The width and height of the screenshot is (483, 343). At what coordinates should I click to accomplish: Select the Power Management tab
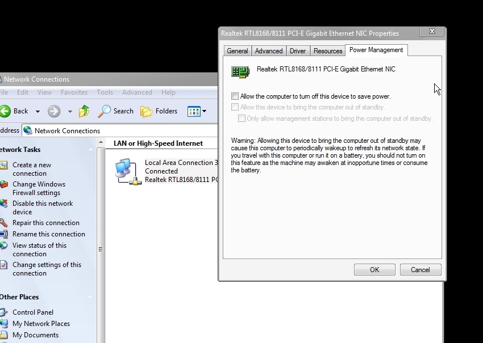pyautogui.click(x=376, y=50)
